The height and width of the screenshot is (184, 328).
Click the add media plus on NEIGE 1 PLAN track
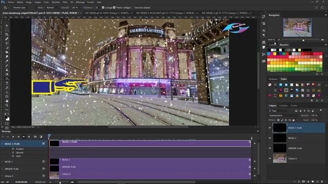[x=255, y=144]
